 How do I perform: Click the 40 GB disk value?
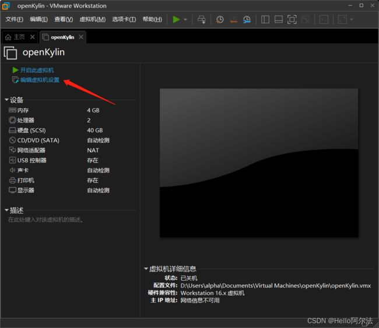pyautogui.click(x=94, y=131)
